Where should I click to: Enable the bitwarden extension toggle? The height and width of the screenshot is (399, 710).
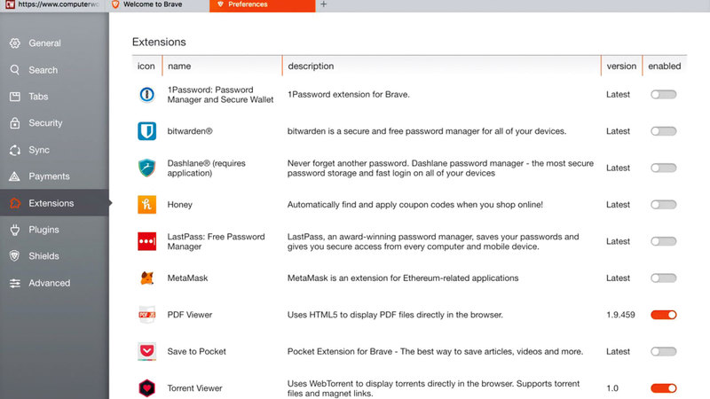(x=663, y=131)
